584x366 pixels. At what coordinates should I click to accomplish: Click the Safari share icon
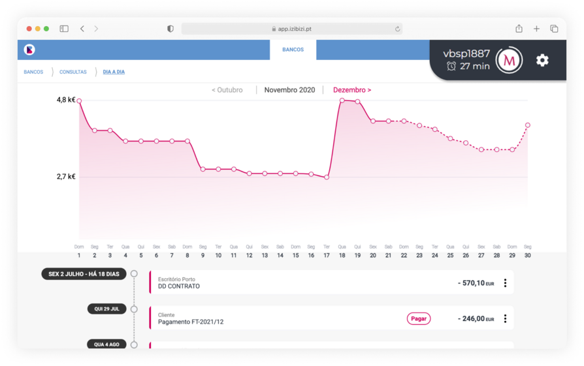pos(519,29)
